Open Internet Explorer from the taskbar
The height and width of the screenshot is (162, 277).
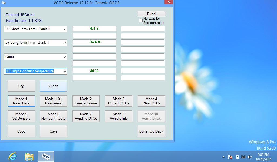[12, 156]
